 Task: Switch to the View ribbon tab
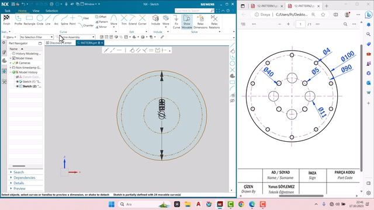tap(36, 10)
